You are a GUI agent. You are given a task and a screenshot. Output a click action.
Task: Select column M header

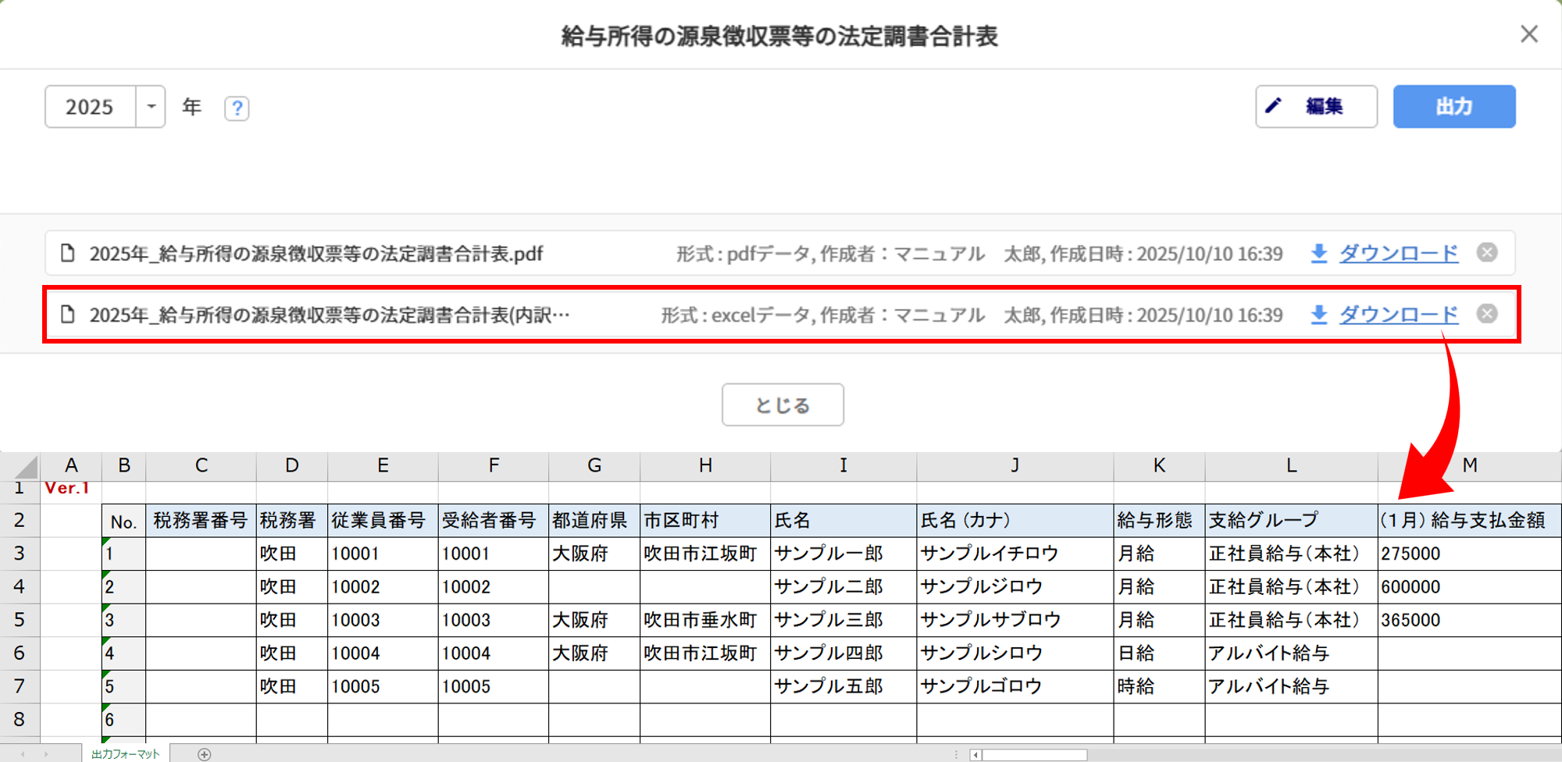pyautogui.click(x=1469, y=465)
